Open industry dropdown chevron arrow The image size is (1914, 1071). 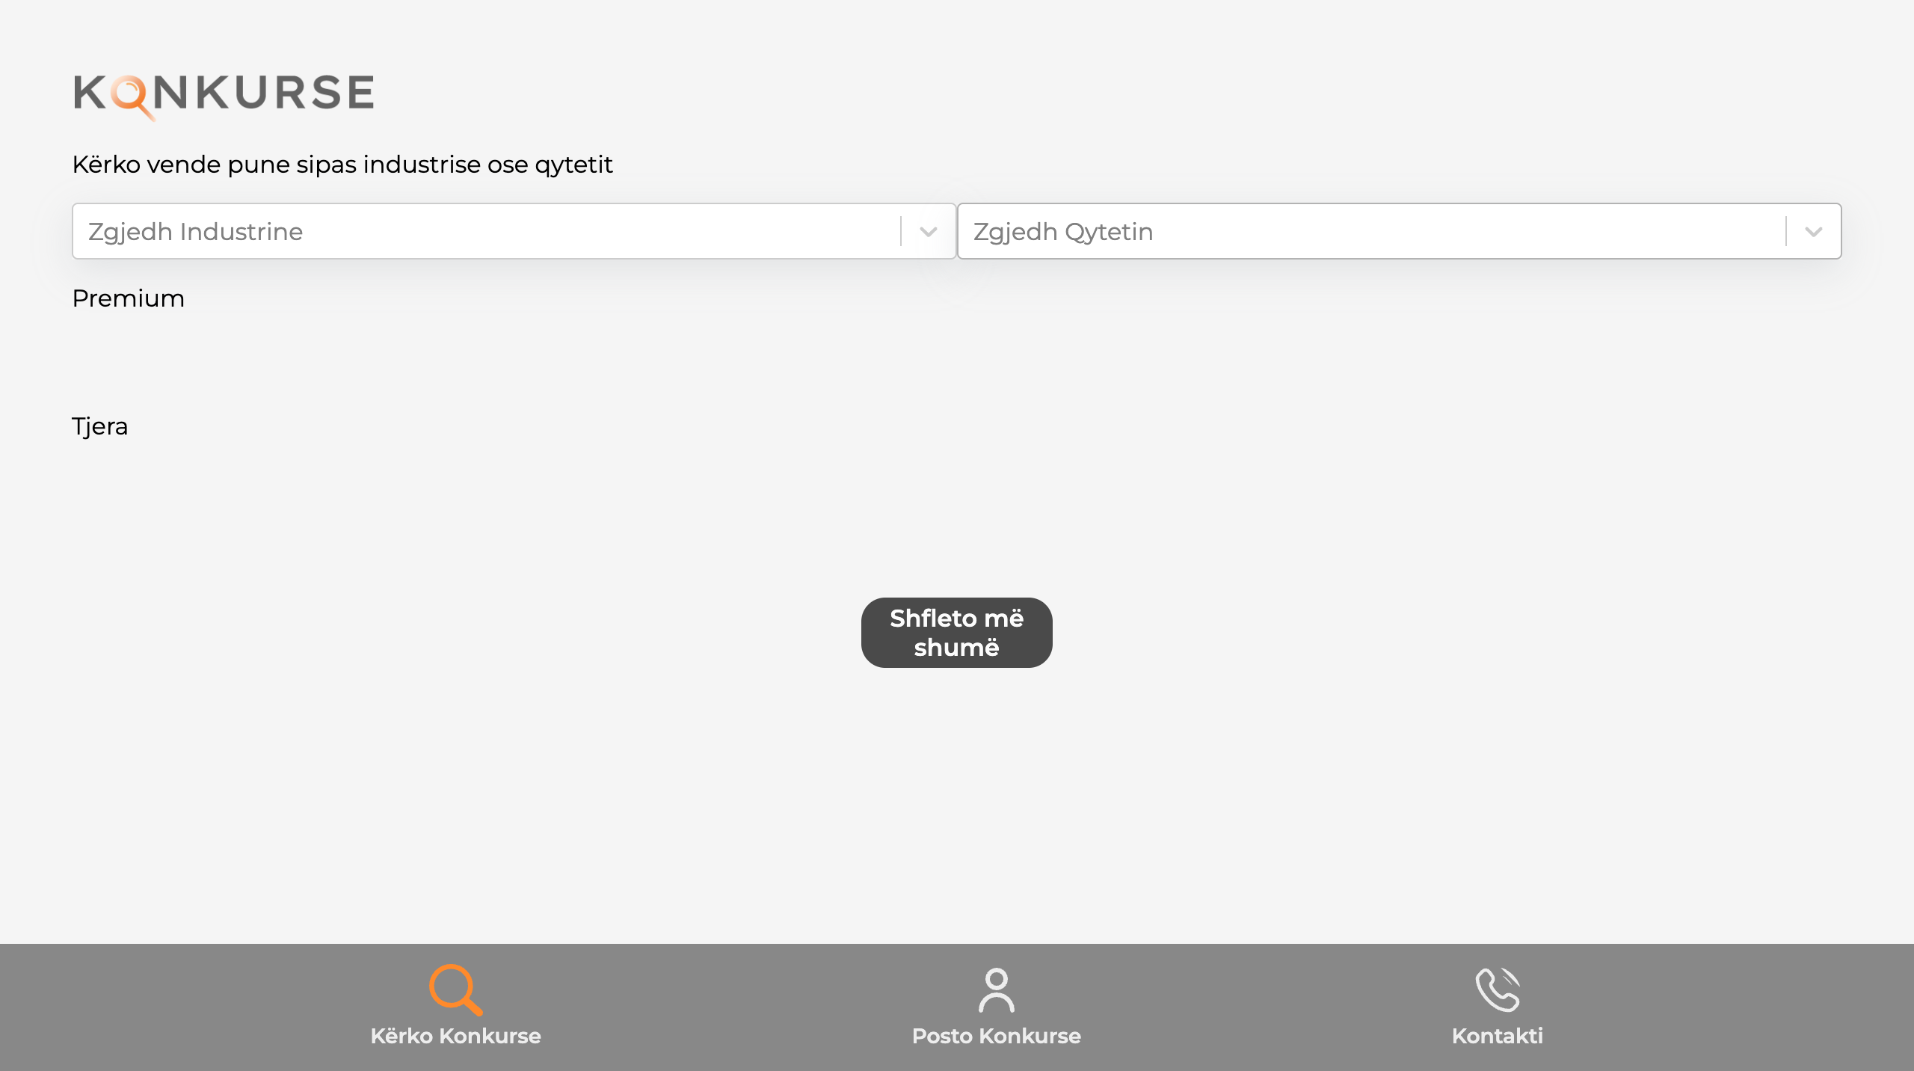929,232
